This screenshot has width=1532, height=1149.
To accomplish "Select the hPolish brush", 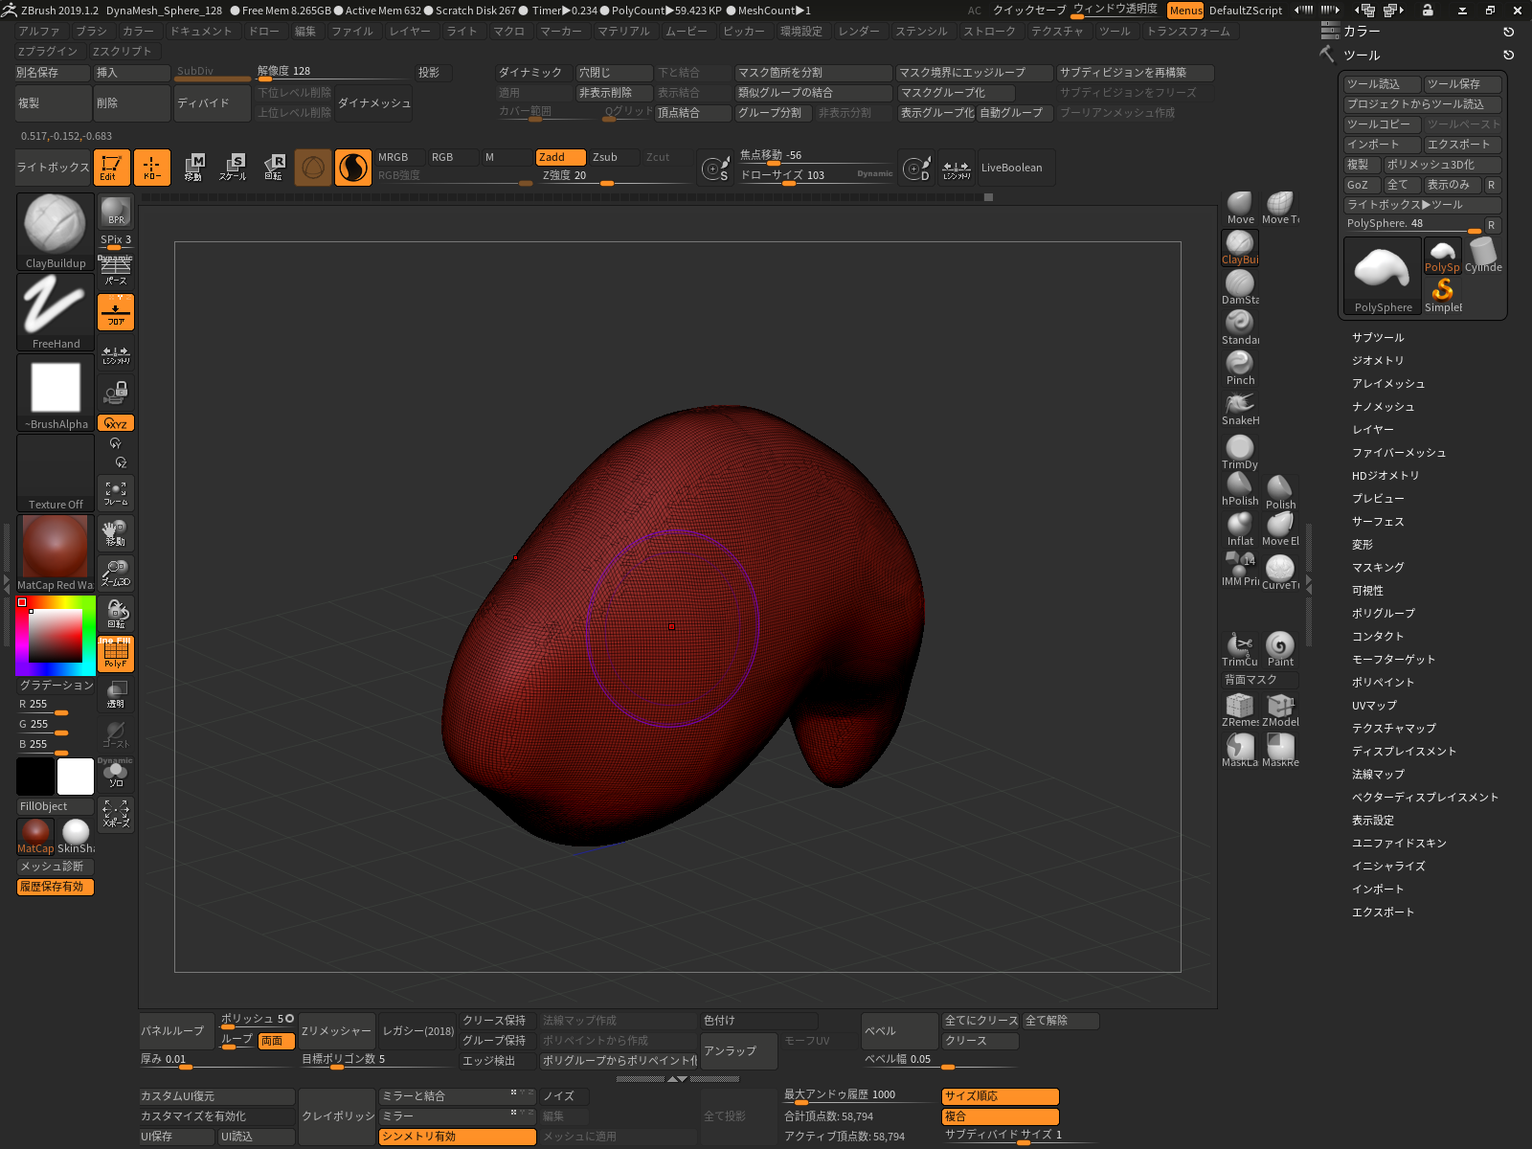I will tap(1240, 488).
